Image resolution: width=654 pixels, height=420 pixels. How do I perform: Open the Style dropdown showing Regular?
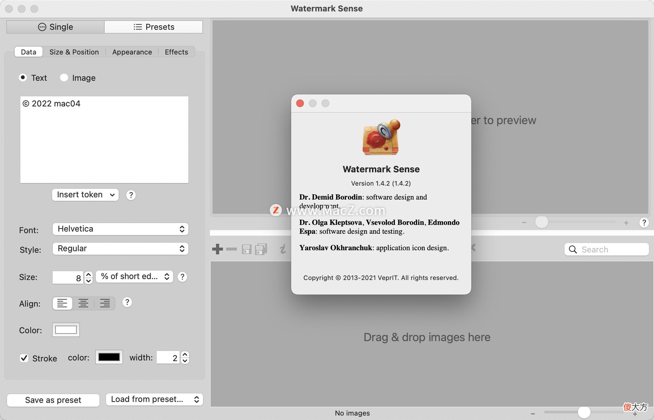(x=120, y=249)
